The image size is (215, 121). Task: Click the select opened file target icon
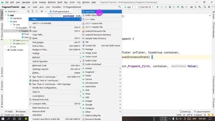[x=28, y=11]
